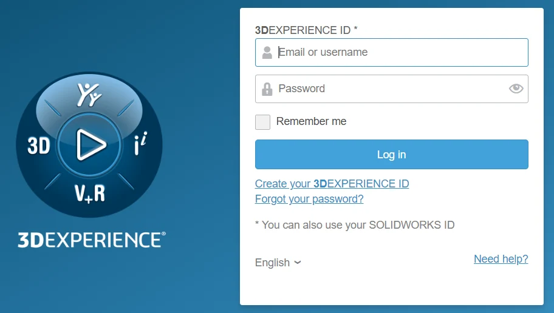The image size is (554, 313).
Task: Open Create your 3DEXPERIENCE ID link
Action: [332, 184]
